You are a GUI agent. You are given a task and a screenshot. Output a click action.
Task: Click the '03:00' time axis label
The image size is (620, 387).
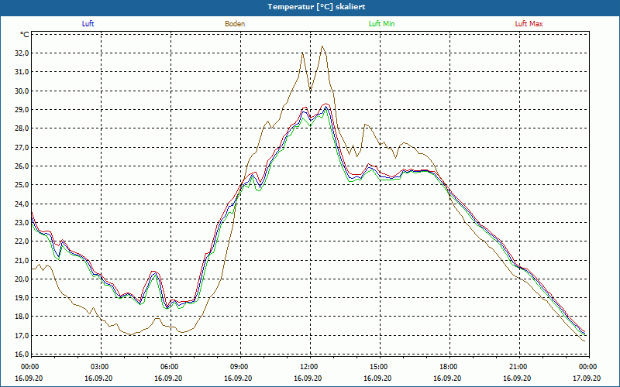[x=99, y=367]
